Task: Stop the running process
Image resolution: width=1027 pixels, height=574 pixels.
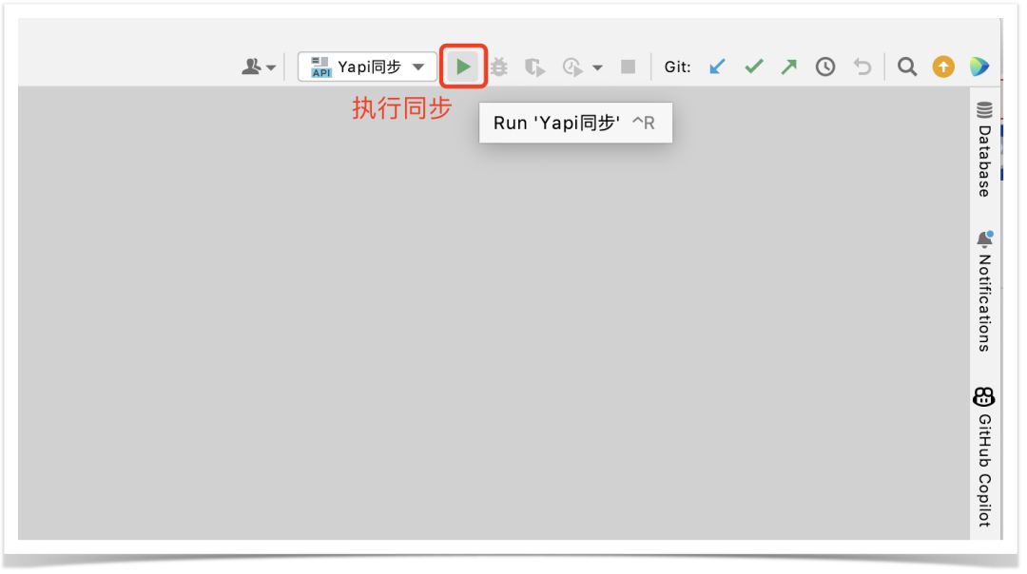Action: [629, 67]
